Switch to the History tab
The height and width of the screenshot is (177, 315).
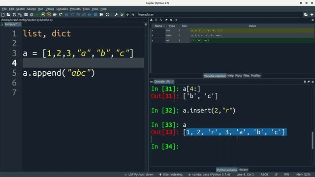point(243,170)
